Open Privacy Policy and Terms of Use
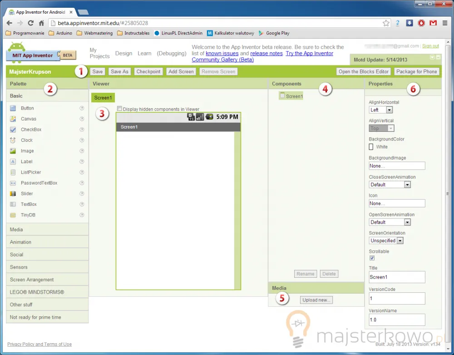454x355 pixels. [x=39, y=344]
